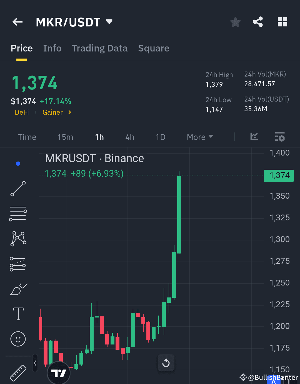Select the text annotation tool
Screen dimensions: 300x384
(18, 314)
